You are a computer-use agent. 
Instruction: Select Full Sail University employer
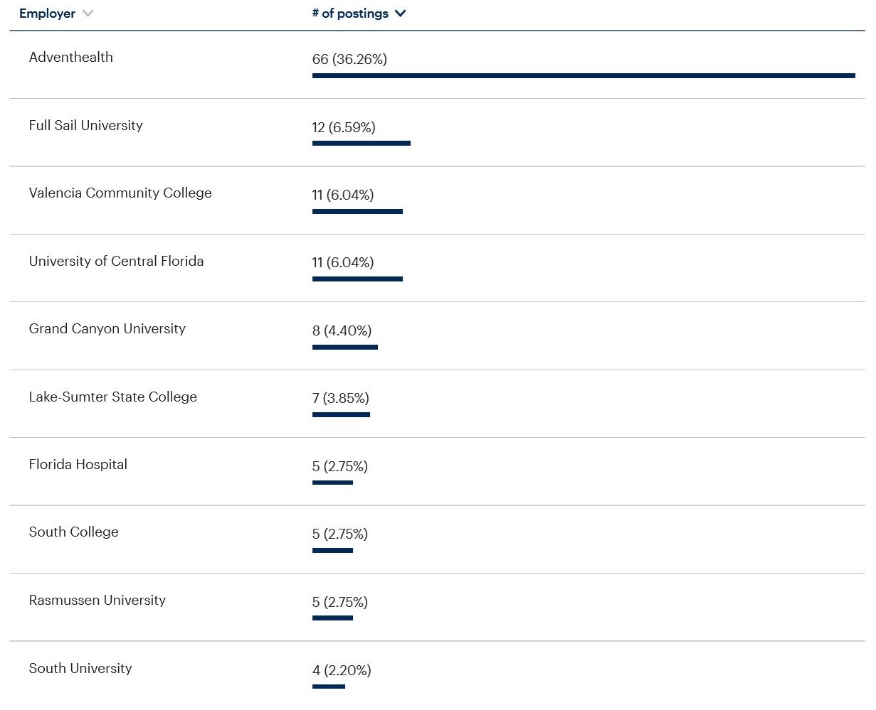[85, 126]
